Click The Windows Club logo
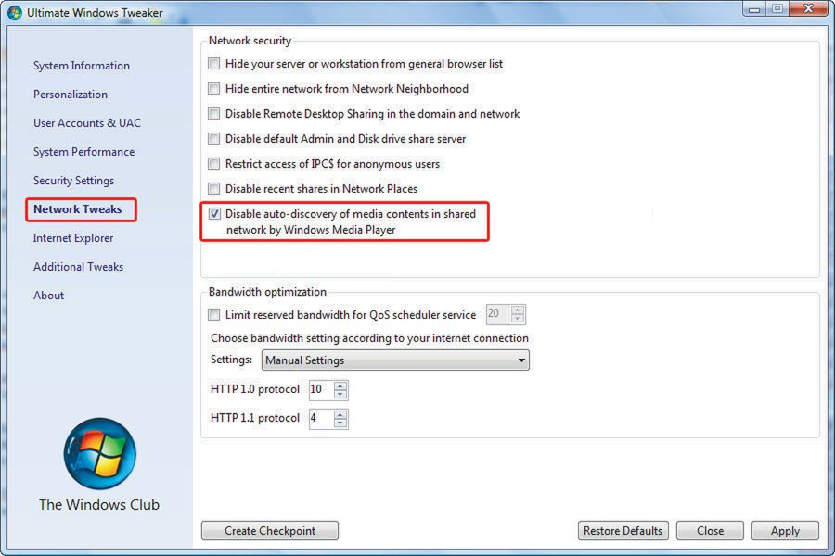The height and width of the screenshot is (556, 835). coord(99,453)
